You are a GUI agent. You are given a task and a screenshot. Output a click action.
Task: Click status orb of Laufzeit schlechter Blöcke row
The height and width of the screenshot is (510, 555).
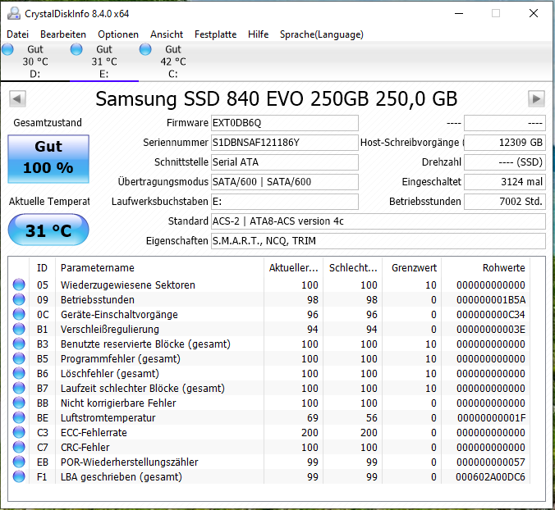tap(19, 388)
